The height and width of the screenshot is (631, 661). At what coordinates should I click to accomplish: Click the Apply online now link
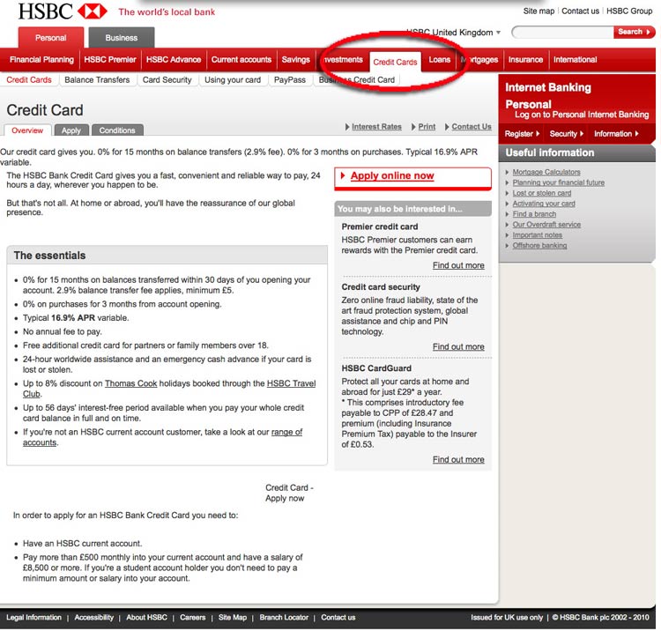pos(392,176)
